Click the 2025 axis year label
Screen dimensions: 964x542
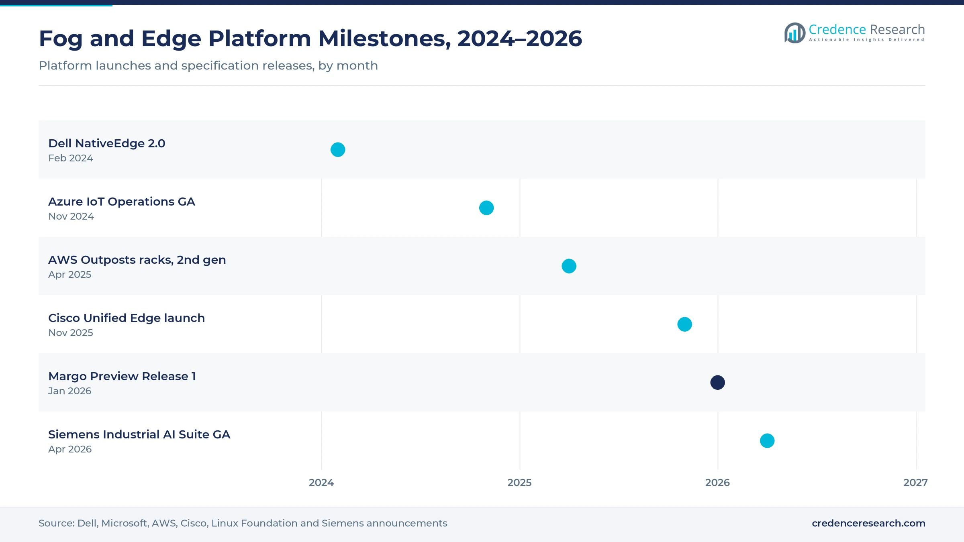pos(519,483)
